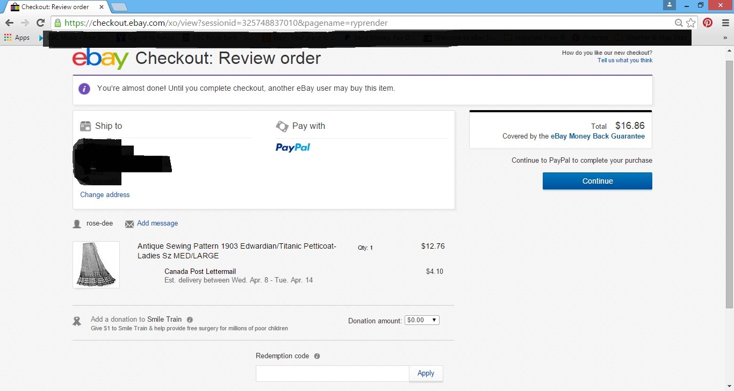Click the $4.10 shipping cost
Image resolution: width=734 pixels, height=391 pixels.
click(x=435, y=271)
